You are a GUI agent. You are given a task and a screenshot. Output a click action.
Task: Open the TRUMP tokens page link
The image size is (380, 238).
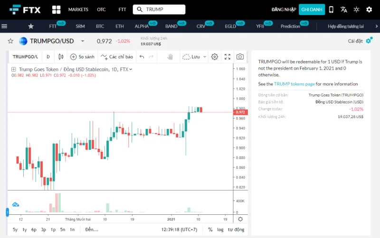[294, 84]
